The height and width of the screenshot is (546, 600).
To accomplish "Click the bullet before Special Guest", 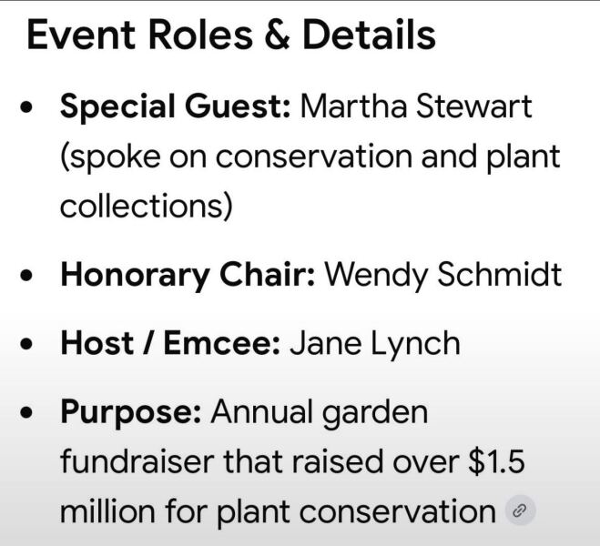I will [26, 107].
